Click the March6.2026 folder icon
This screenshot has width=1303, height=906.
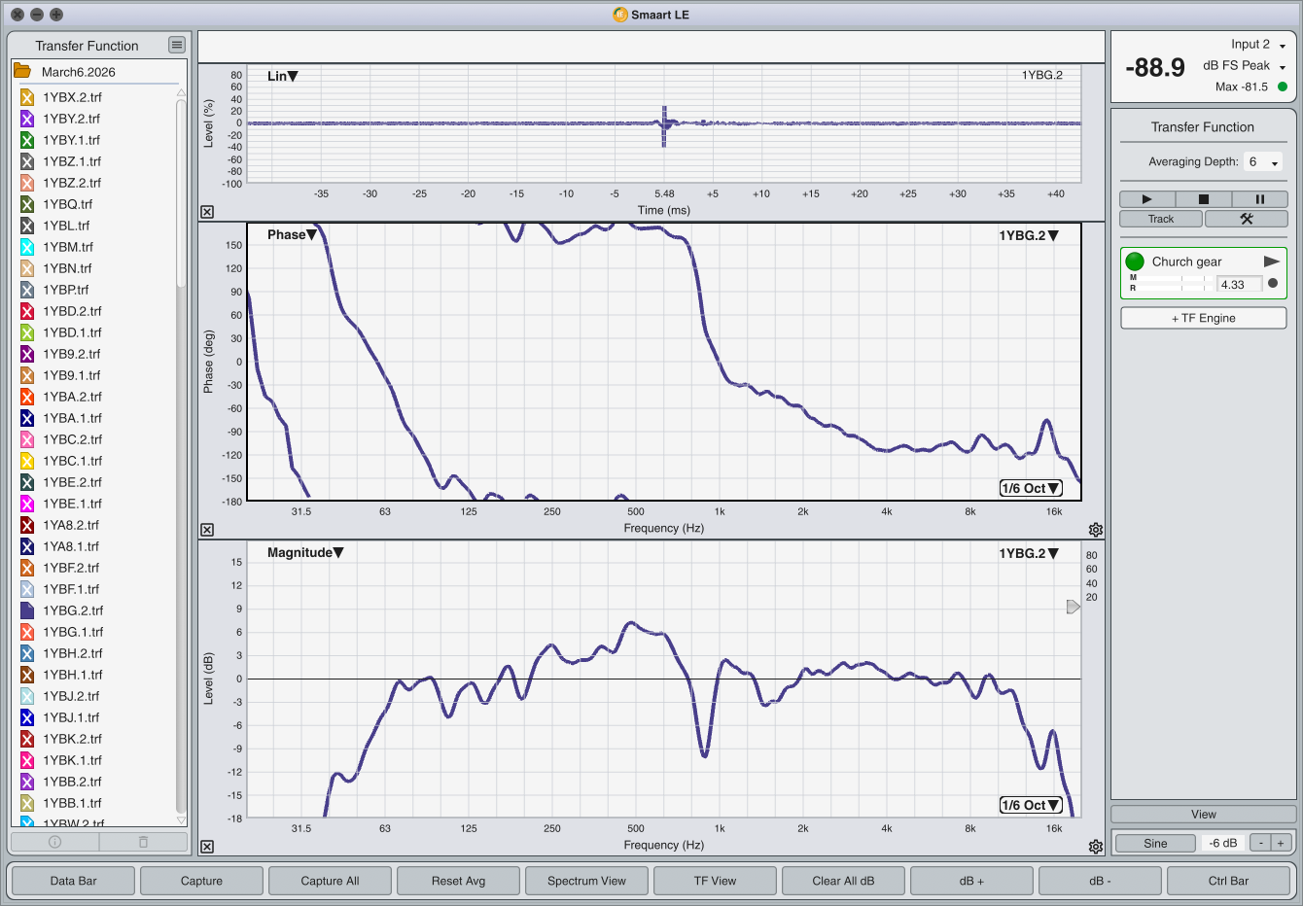21,71
